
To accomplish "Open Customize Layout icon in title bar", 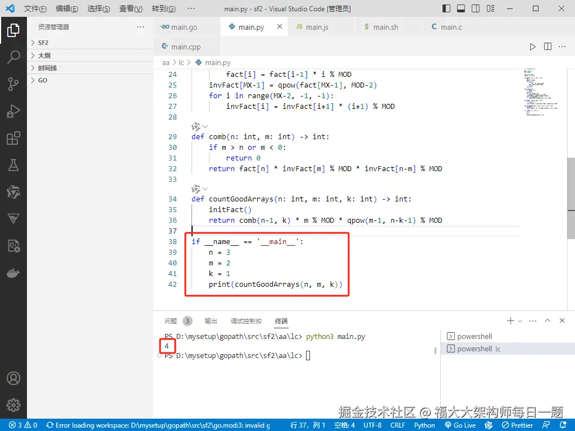I will pyautogui.click(x=490, y=8).
